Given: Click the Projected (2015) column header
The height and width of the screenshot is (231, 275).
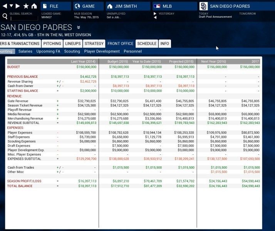Looking at the screenshot, I should pyautogui.click(x=181, y=62).
